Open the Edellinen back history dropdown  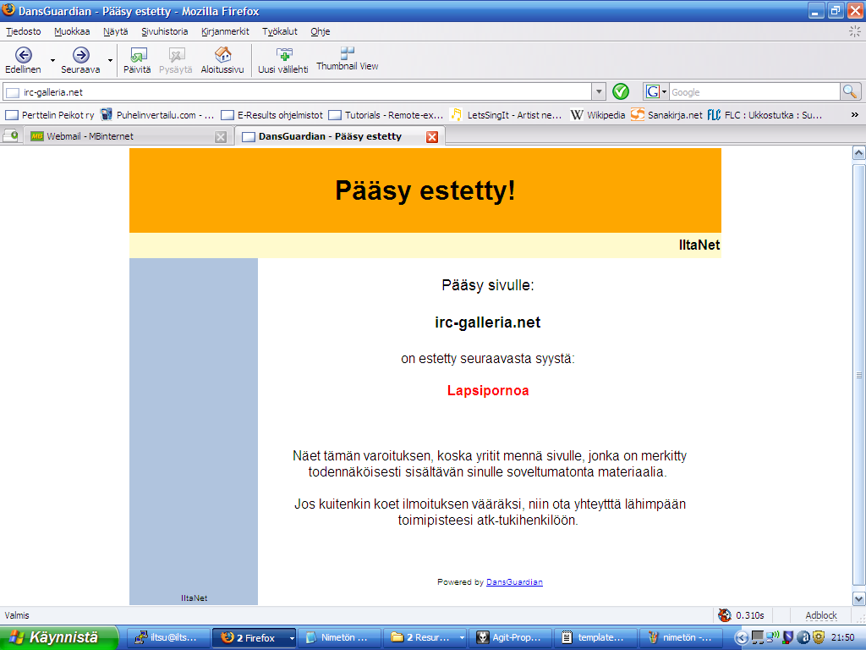tap(53, 60)
